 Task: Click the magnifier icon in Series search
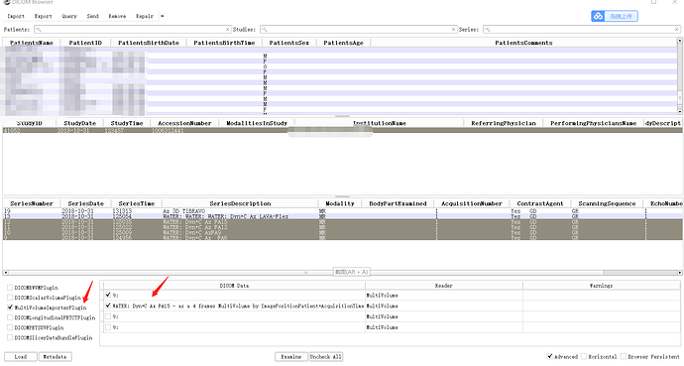pyautogui.click(x=488, y=30)
